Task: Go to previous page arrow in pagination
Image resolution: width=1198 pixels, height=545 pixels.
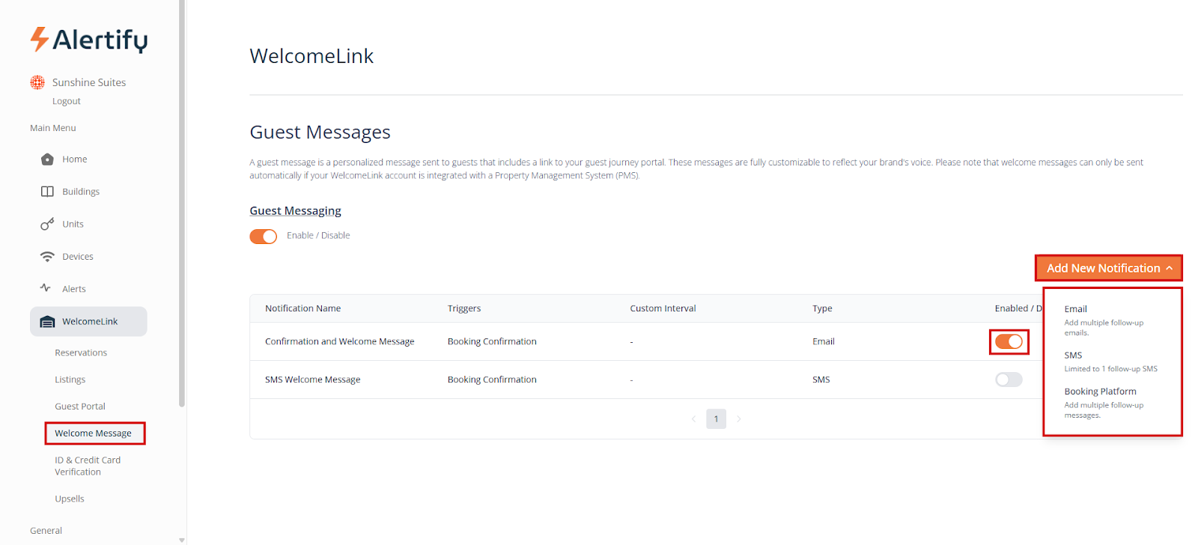Action: coord(693,419)
